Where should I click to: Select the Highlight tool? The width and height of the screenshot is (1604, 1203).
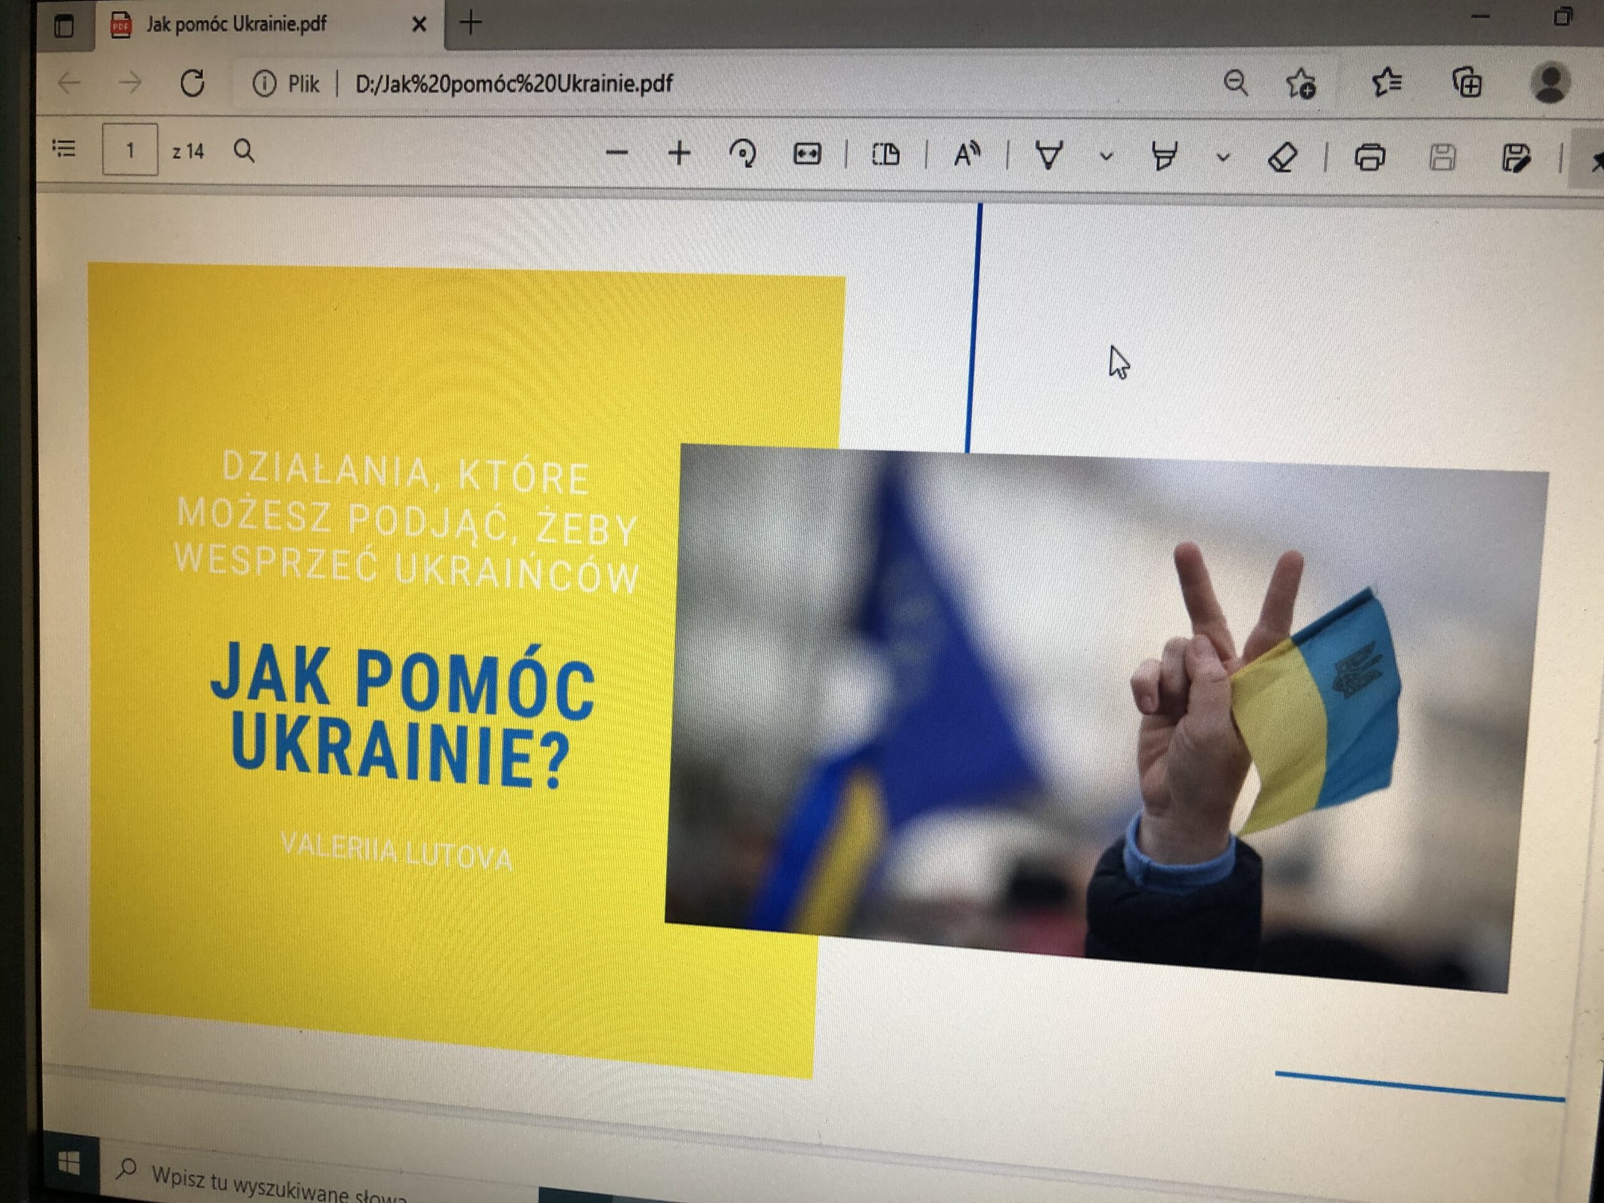pyautogui.click(x=1164, y=156)
